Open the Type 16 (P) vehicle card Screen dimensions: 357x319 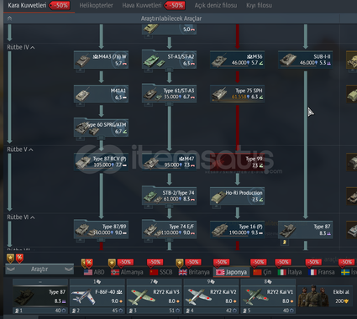(237, 230)
